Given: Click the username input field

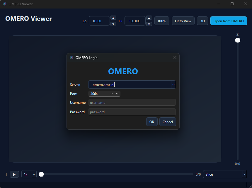Looking at the screenshot, I should 132,102.
